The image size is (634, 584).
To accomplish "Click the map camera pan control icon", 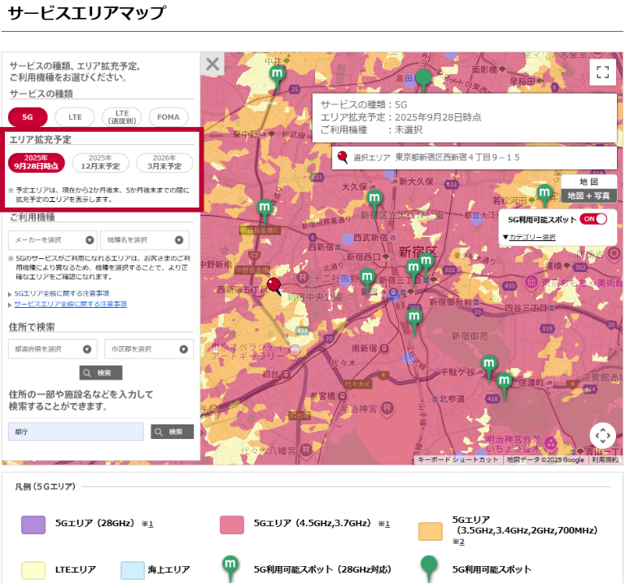I will click(x=602, y=436).
